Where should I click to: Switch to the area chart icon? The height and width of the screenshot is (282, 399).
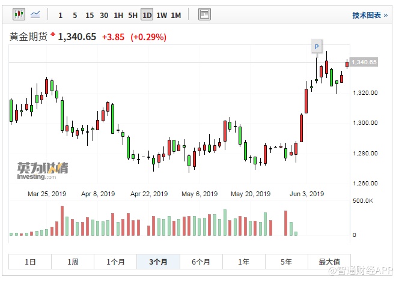[x=36, y=14]
